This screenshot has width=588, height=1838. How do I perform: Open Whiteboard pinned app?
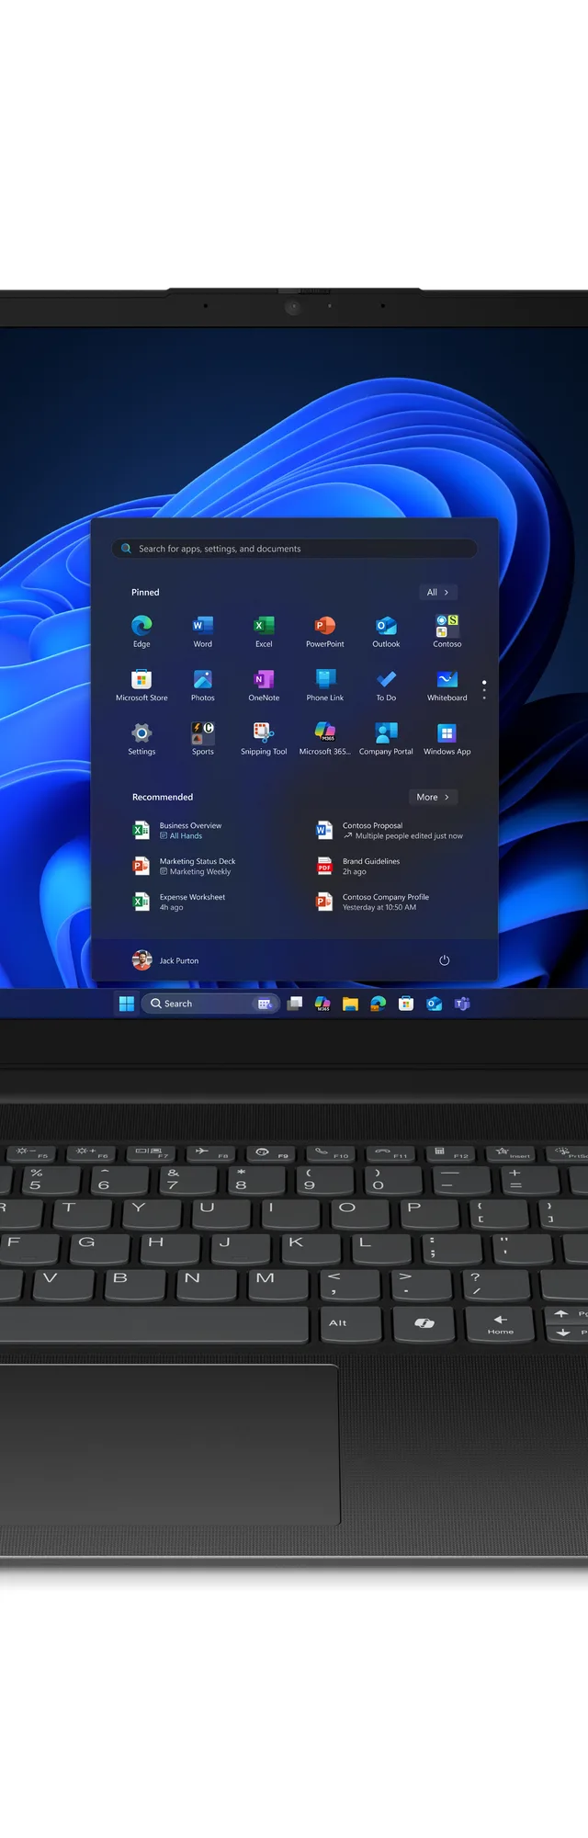[447, 685]
